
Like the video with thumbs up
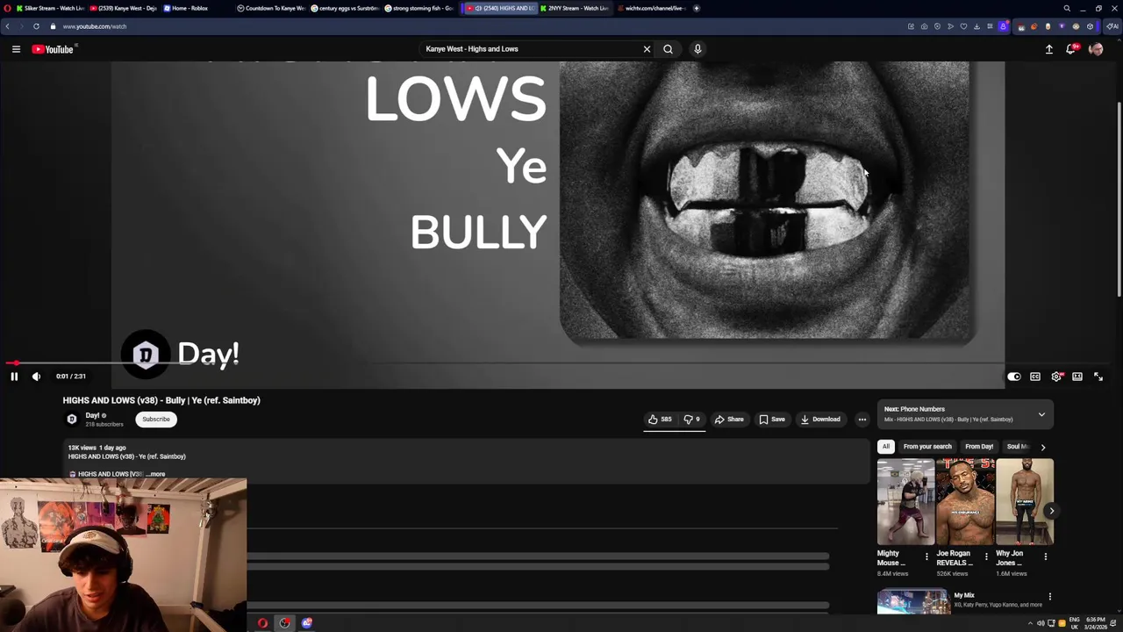(660, 420)
